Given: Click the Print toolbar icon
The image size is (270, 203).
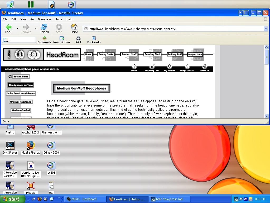Looking at the screenshot, I should click(x=78, y=40).
